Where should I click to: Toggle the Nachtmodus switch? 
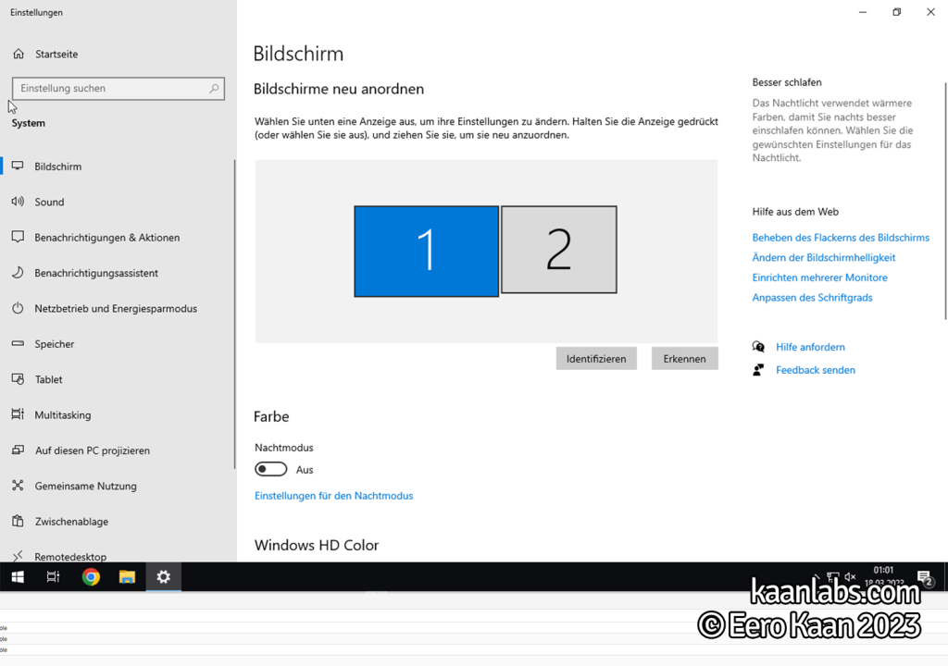[x=271, y=470]
